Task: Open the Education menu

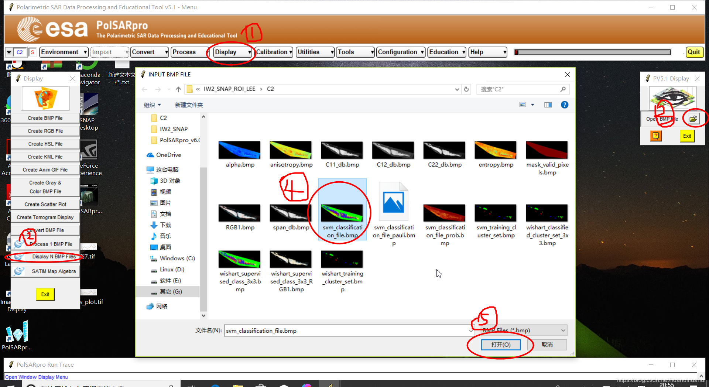Action: point(447,52)
